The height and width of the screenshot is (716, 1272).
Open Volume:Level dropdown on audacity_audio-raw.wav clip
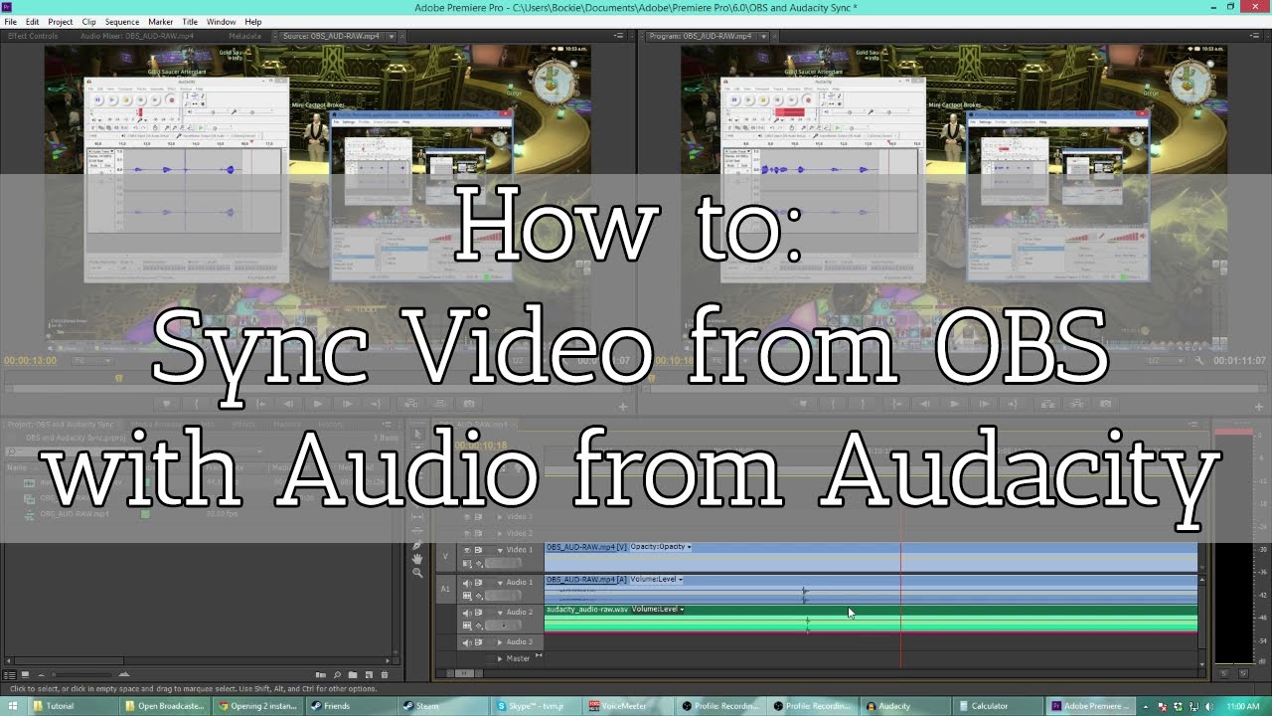[x=658, y=610]
